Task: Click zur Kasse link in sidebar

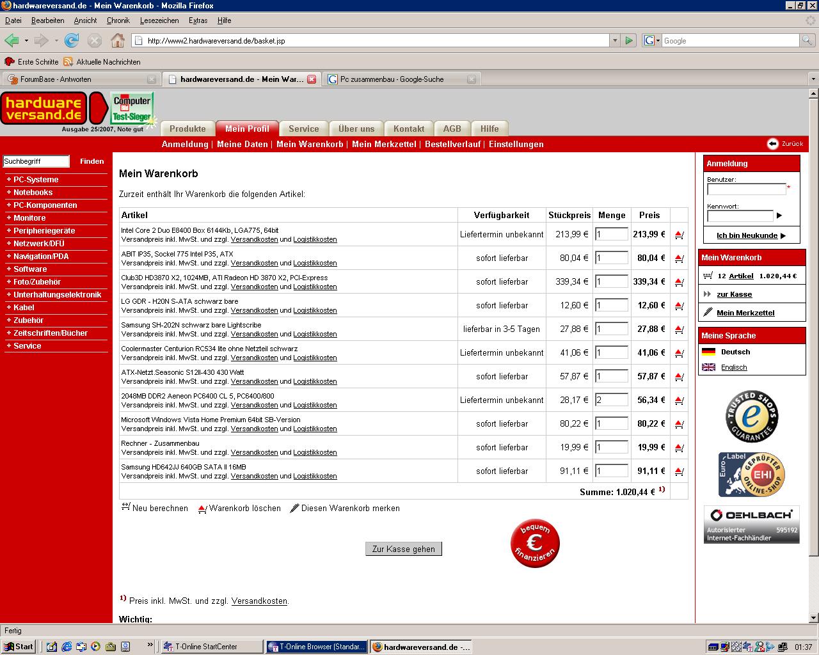Action: tap(734, 294)
